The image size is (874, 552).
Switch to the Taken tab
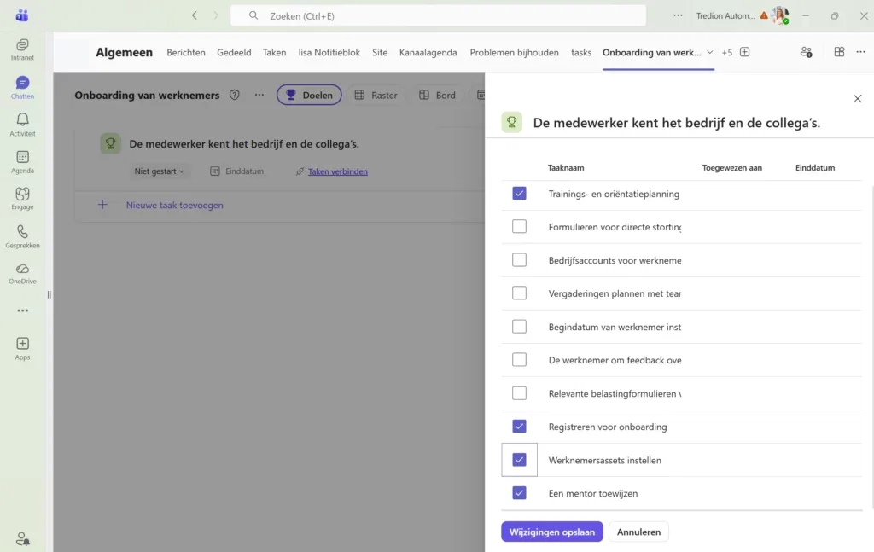click(274, 52)
